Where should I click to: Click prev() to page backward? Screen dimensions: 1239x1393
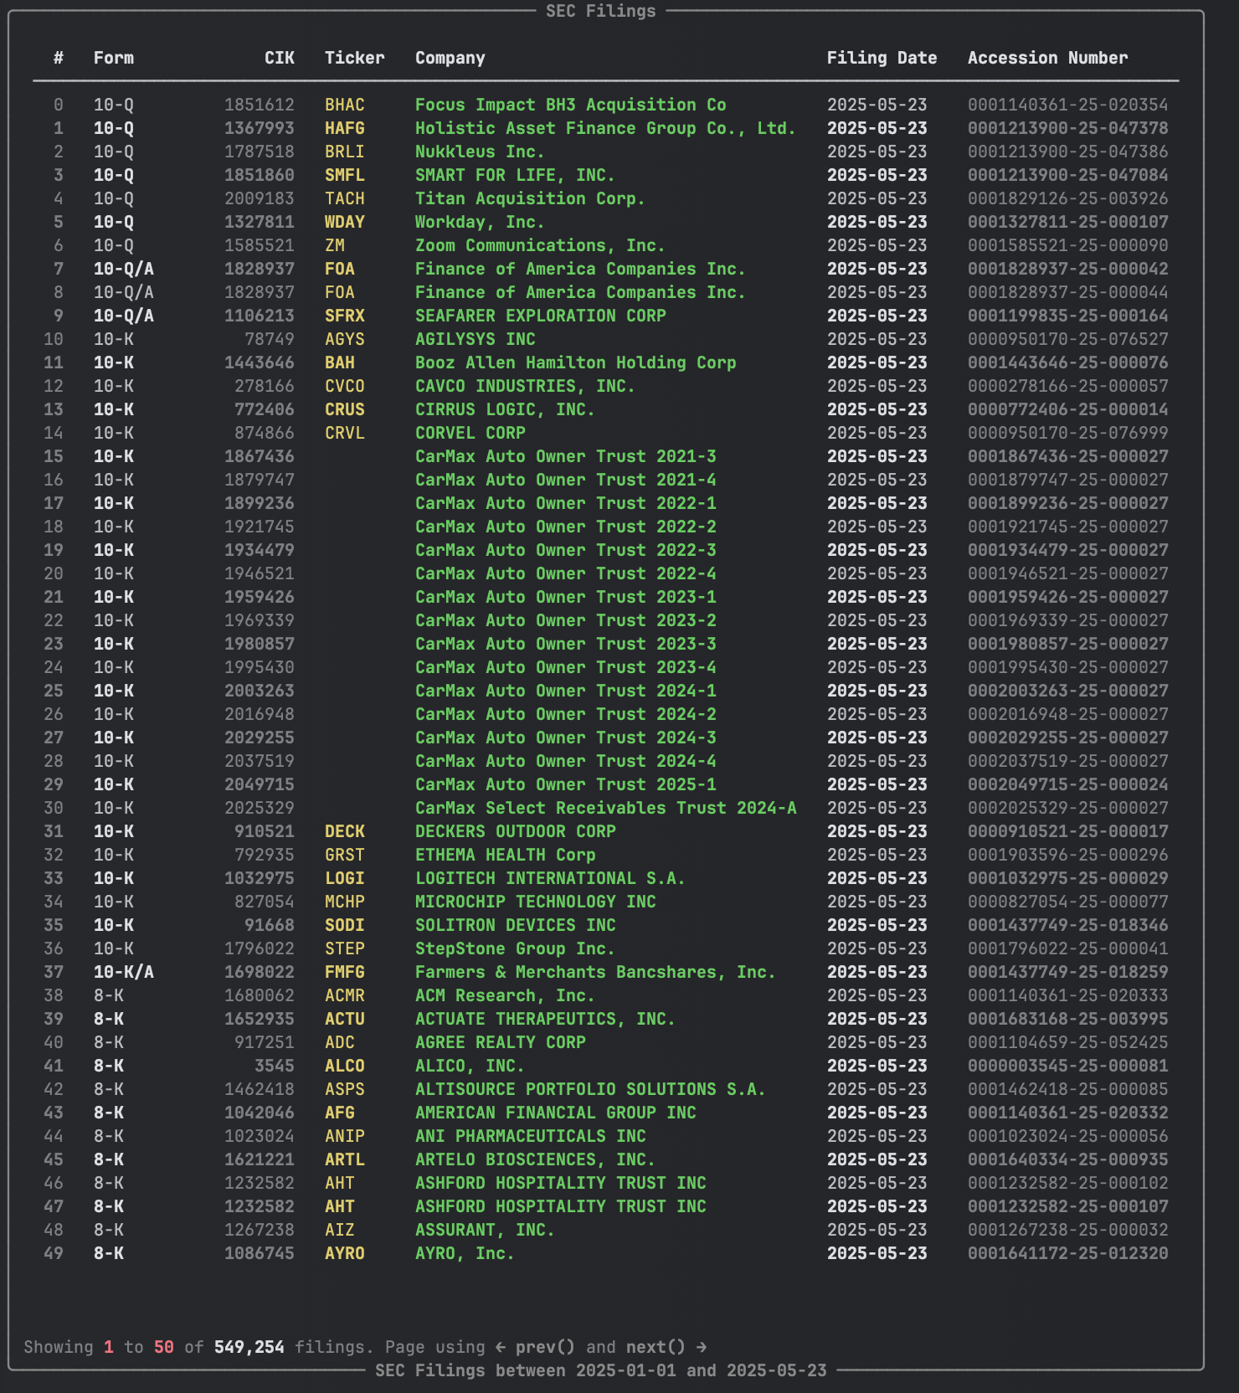click(545, 1347)
